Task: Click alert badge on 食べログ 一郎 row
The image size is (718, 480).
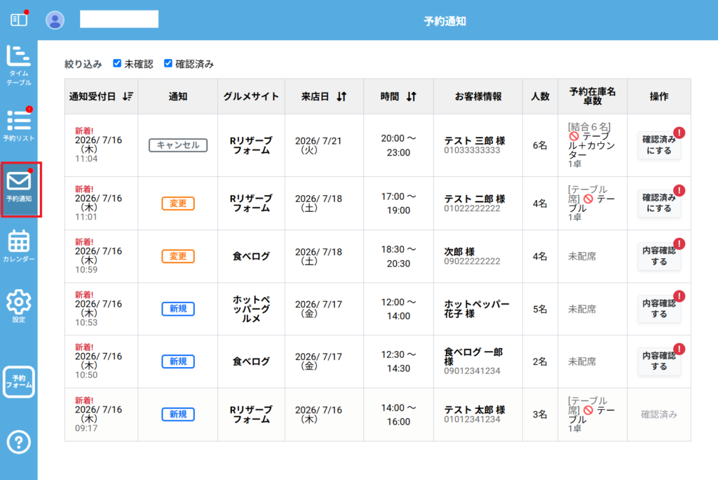Action: tap(679, 349)
